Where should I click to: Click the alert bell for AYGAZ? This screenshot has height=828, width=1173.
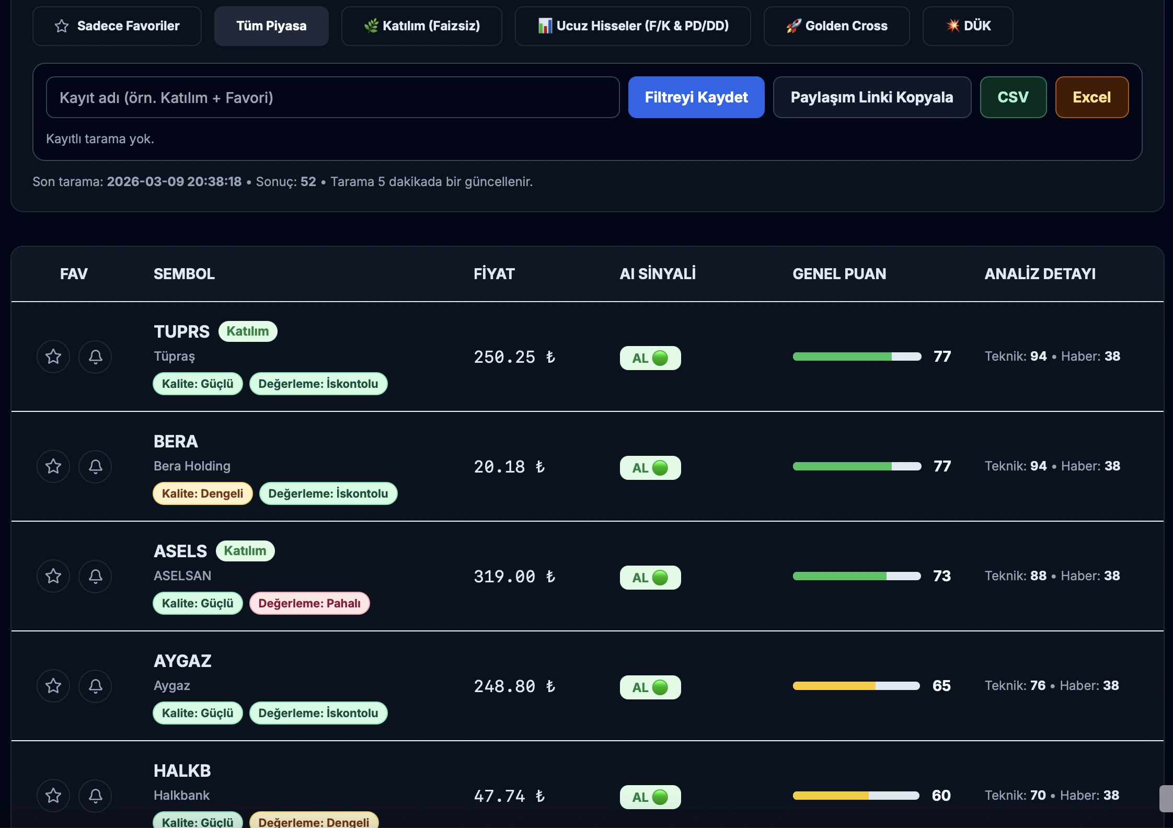pyautogui.click(x=95, y=686)
